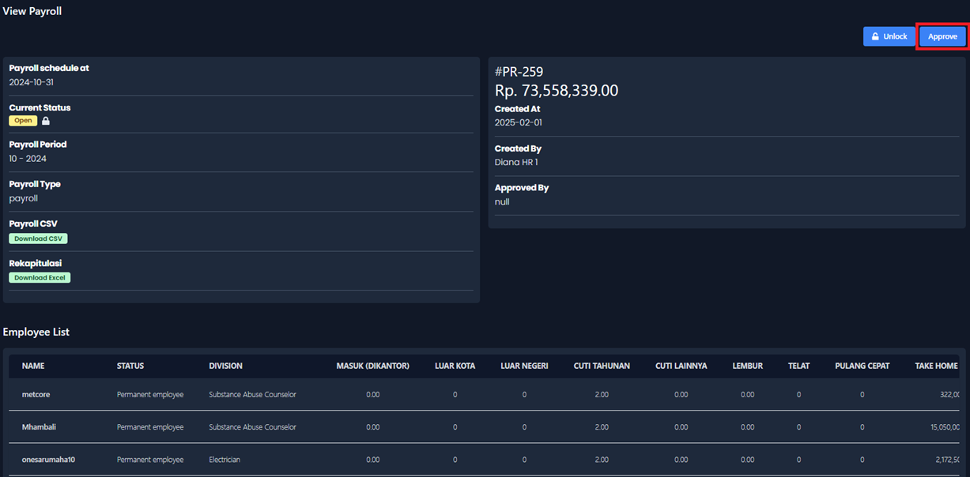
Task: Click the Approve button
Action: tap(942, 36)
